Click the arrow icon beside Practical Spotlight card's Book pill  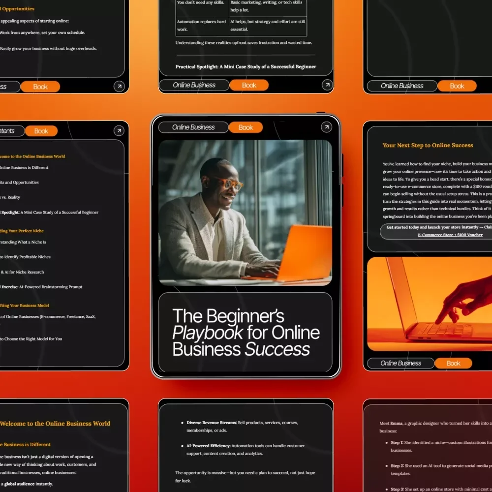coord(327,85)
